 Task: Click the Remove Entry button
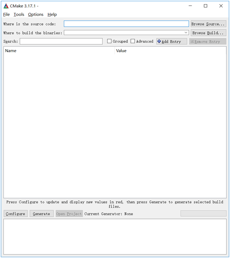click(208, 41)
